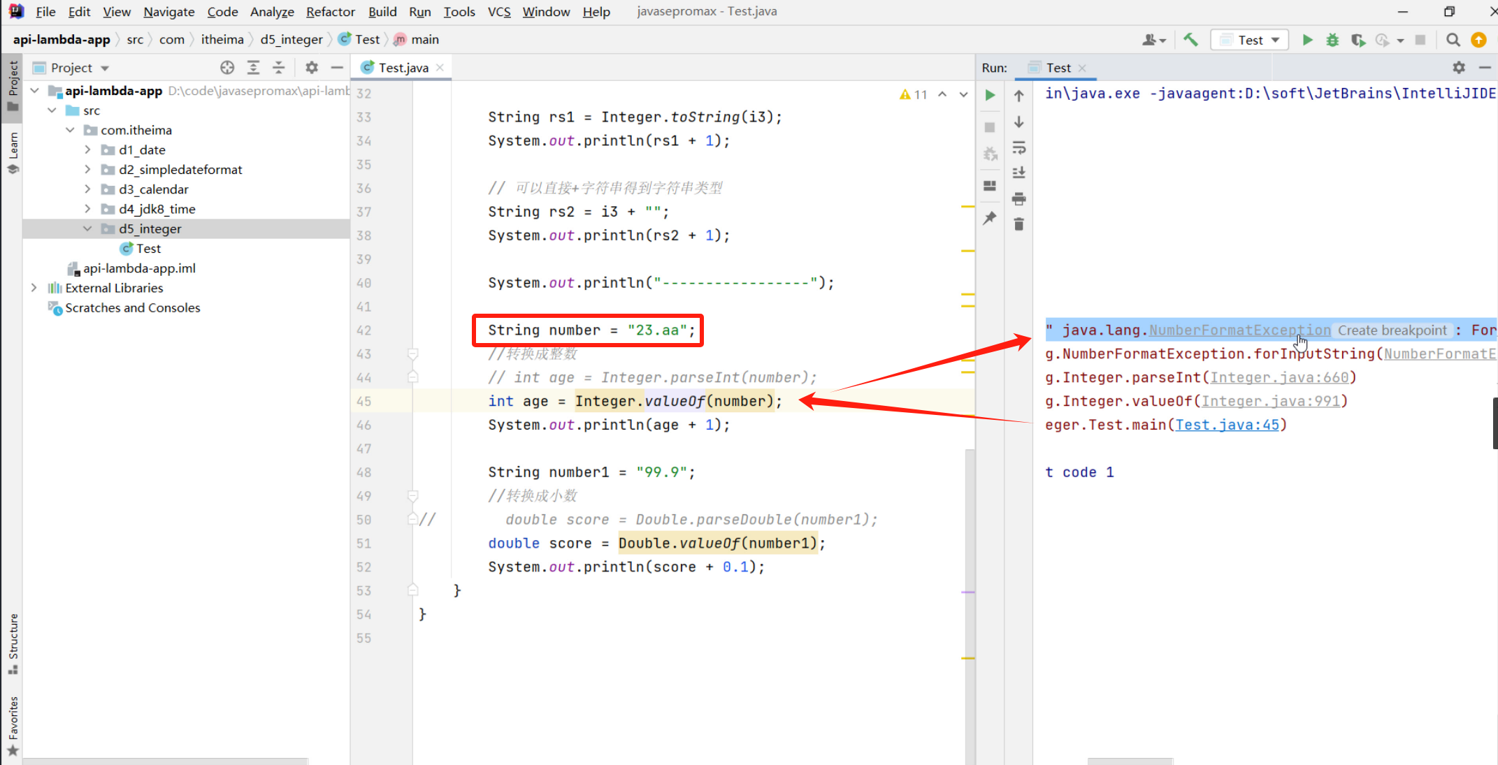Expand the d1_date package
Image resolution: width=1498 pixels, height=765 pixels.
[x=87, y=150]
